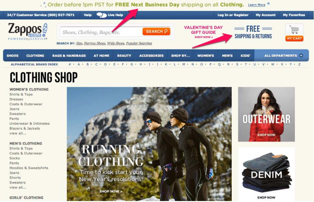Click the Outerwear promo thumbnail
Screen dimensions: 314x202
point(266,114)
